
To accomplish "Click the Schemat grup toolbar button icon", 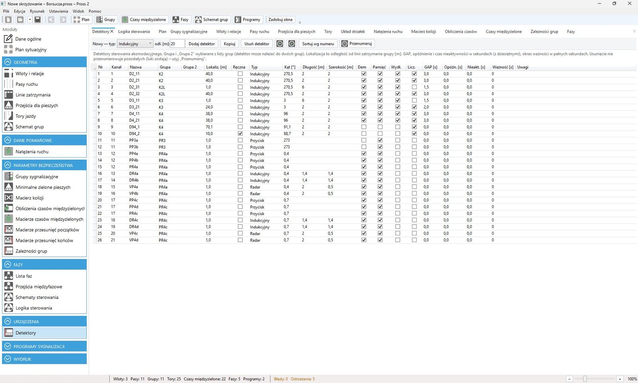I will pos(198,20).
